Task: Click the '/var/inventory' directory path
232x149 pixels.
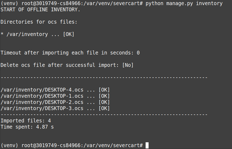Action: coord(27,34)
